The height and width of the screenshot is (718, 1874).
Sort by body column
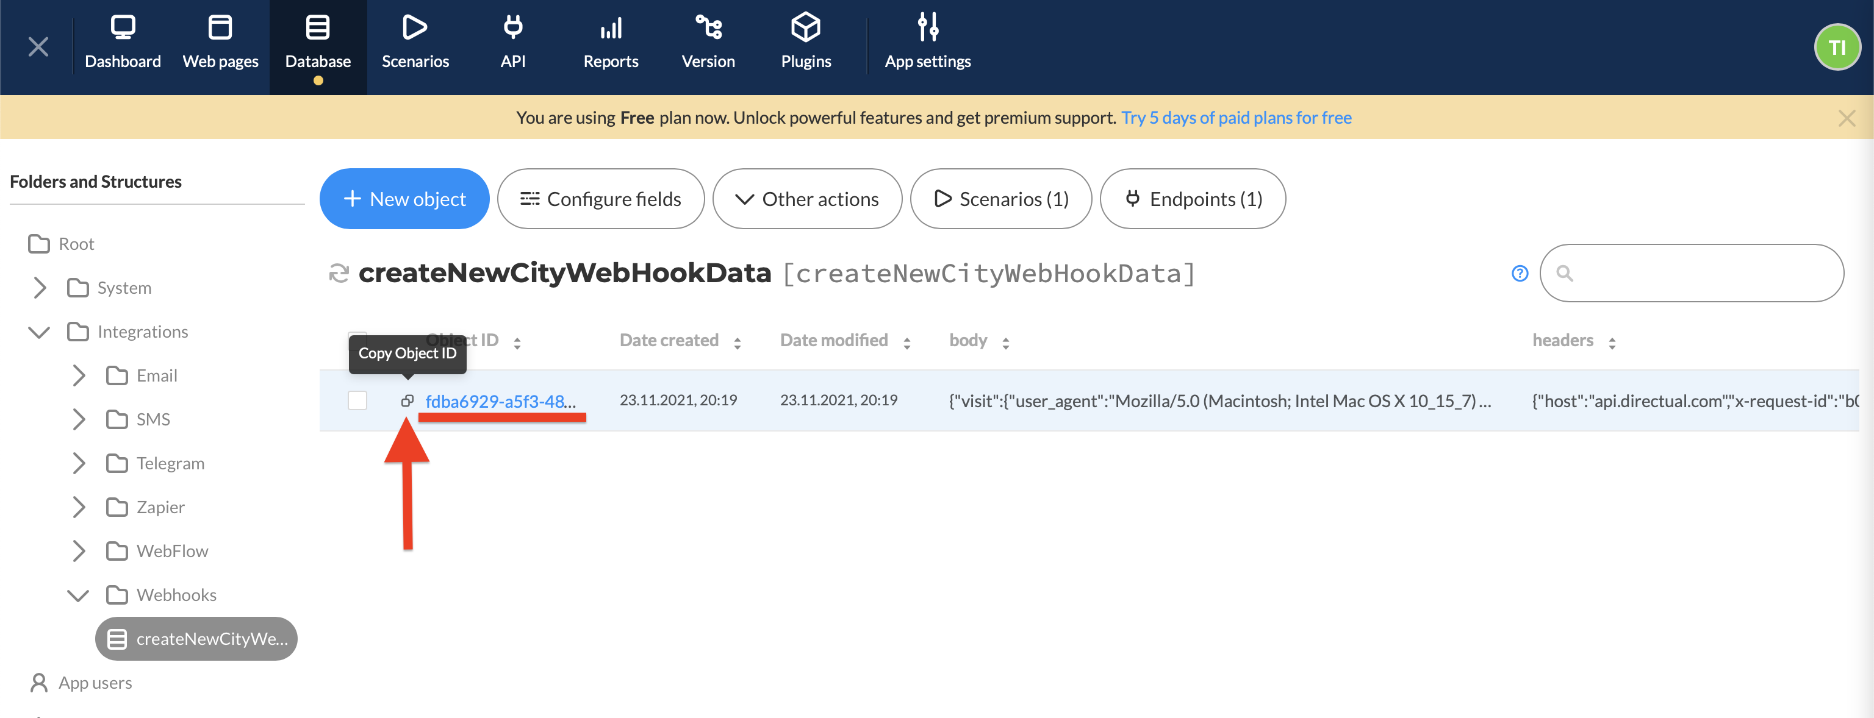tap(1005, 343)
